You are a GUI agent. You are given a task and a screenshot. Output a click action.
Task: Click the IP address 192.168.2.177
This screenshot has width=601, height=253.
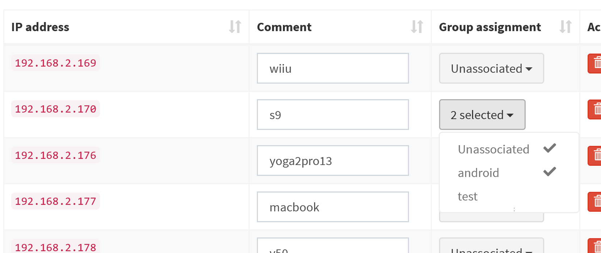pyautogui.click(x=55, y=201)
